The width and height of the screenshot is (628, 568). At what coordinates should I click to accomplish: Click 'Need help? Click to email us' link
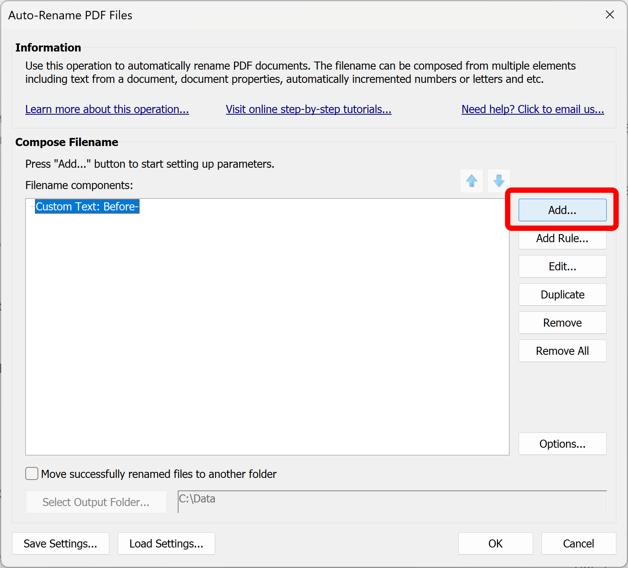tap(533, 109)
